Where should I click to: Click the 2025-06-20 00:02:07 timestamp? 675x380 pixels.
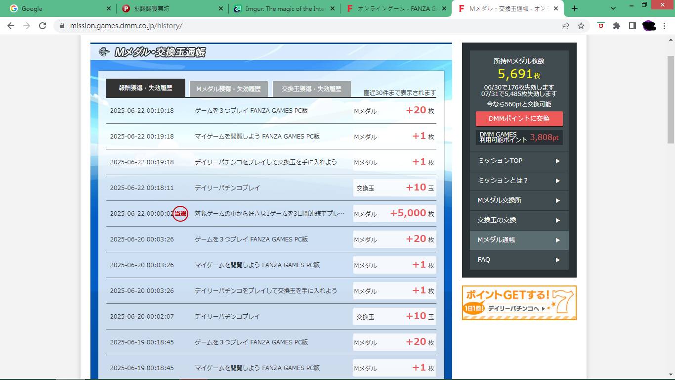[142, 317]
